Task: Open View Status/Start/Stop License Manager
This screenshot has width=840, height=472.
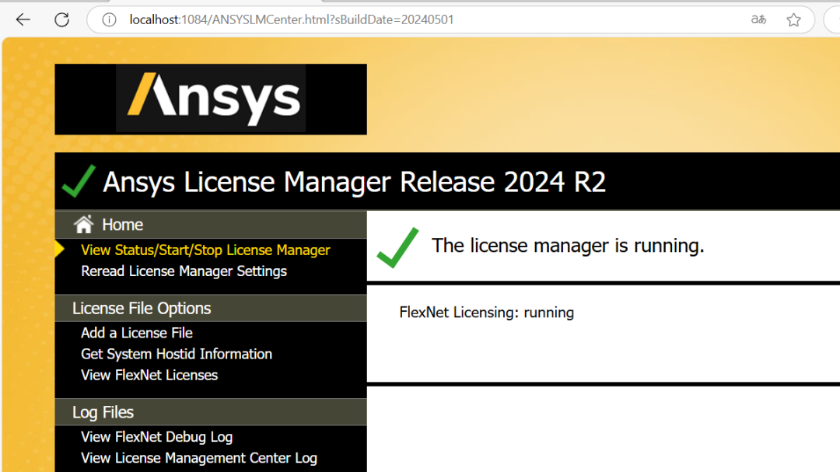Action: [205, 250]
